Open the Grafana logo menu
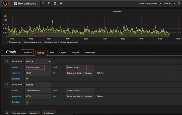The height and width of the screenshot is (115, 182). (x=5, y=4)
